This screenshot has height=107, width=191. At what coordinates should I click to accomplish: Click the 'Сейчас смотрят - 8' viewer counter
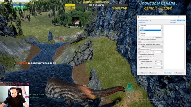point(14,84)
